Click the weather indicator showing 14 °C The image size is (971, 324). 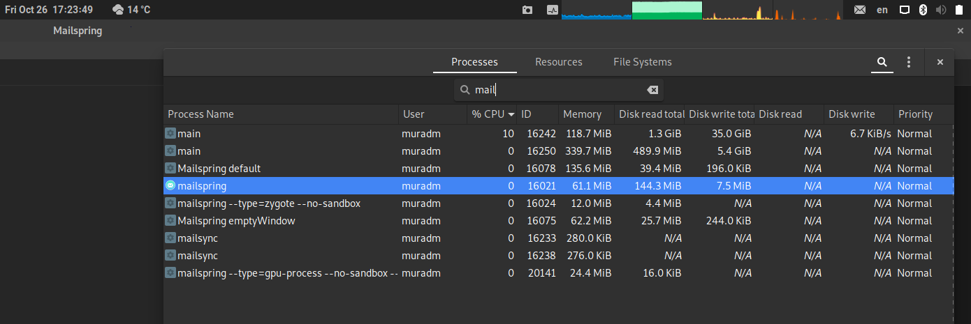point(131,10)
